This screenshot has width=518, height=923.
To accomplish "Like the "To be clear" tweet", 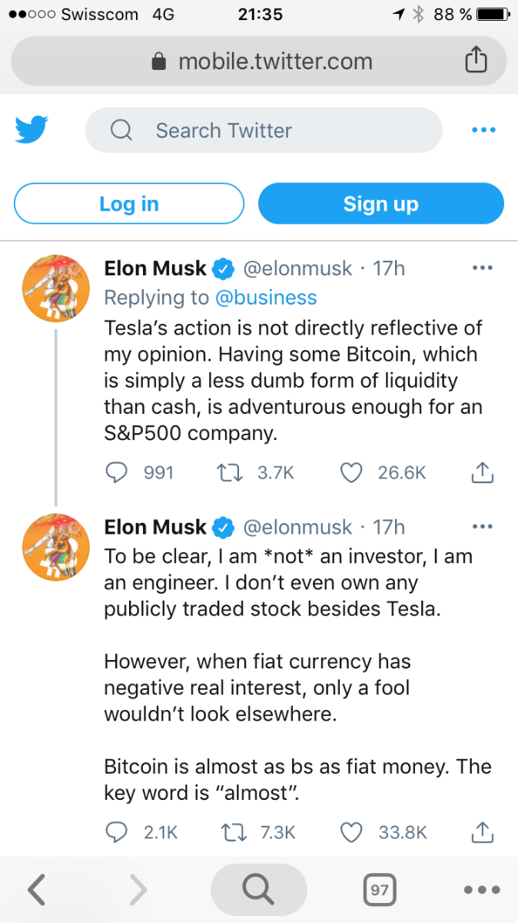I will tap(351, 831).
